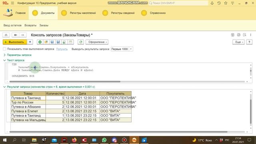
Task: Open File Explorer from the taskbar
Action: point(34,140)
